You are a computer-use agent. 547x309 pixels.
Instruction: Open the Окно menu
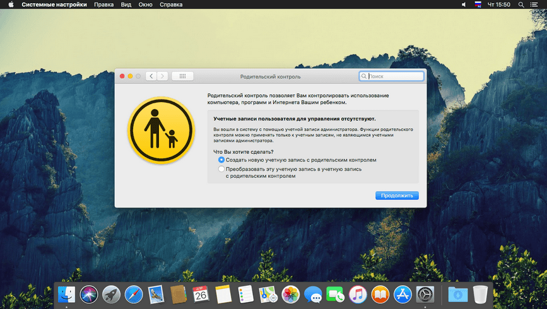point(146,4)
